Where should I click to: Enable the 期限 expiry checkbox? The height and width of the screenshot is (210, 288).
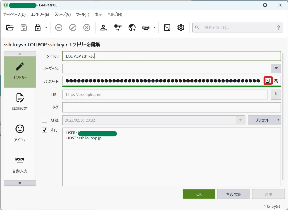(x=44, y=120)
